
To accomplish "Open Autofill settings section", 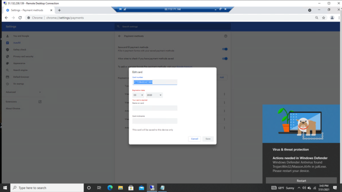I will pos(17,43).
